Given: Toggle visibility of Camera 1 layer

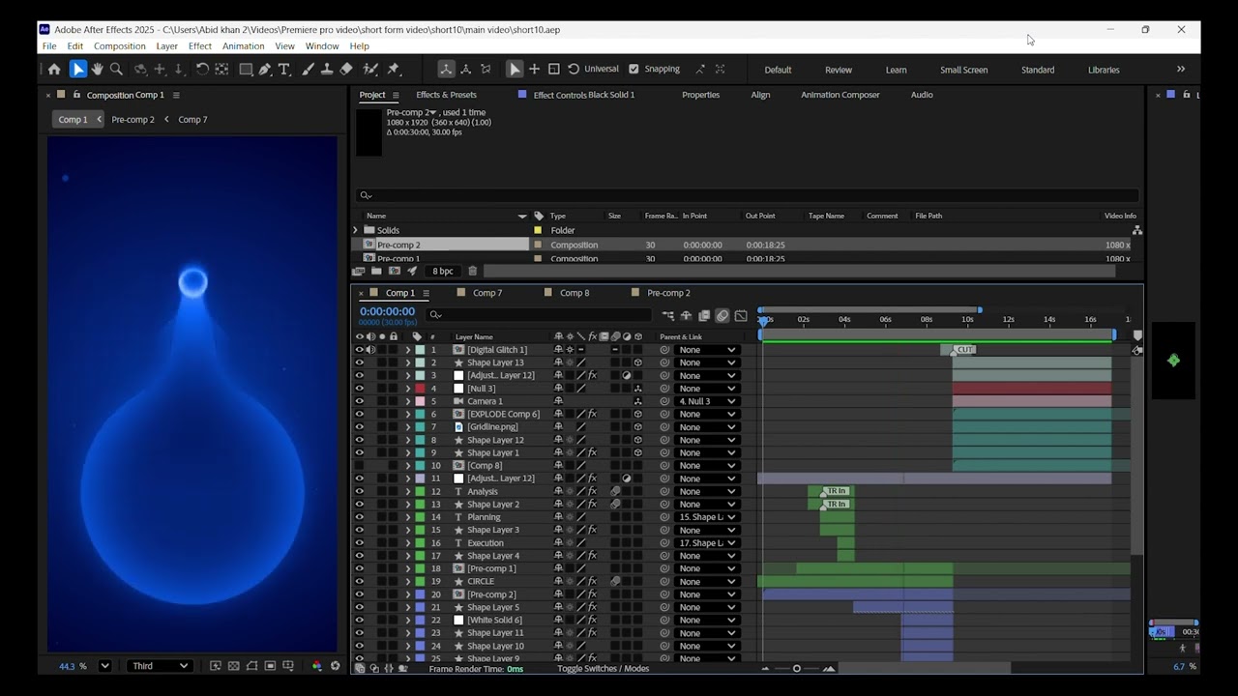Looking at the screenshot, I should [359, 401].
